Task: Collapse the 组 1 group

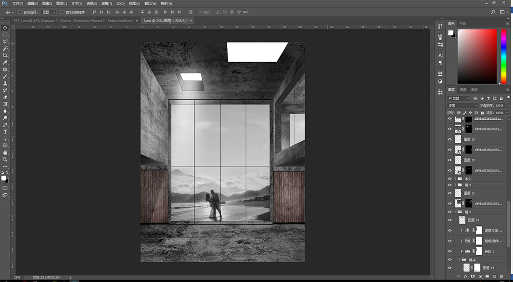Action: 460,259
